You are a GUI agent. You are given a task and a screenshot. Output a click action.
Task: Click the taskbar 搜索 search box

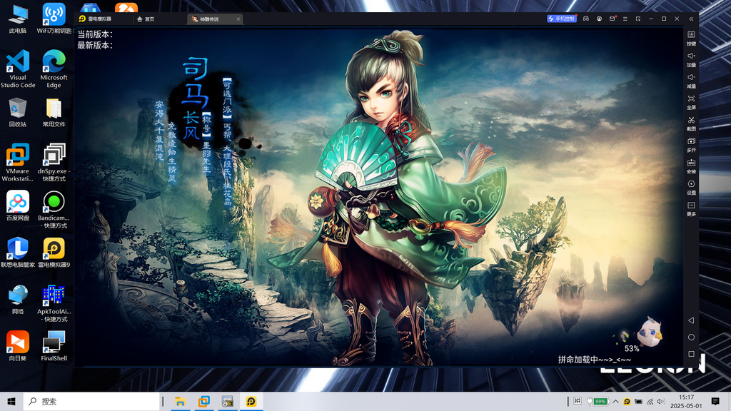(91, 401)
